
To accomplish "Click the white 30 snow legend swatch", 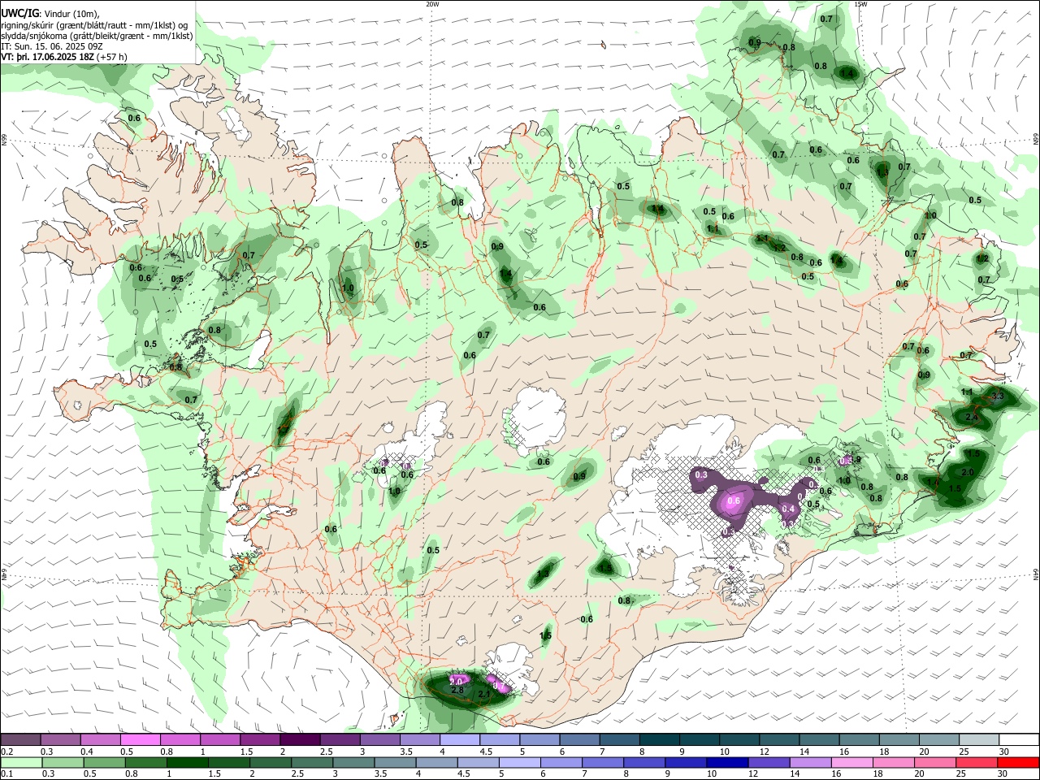I will [1017, 739].
